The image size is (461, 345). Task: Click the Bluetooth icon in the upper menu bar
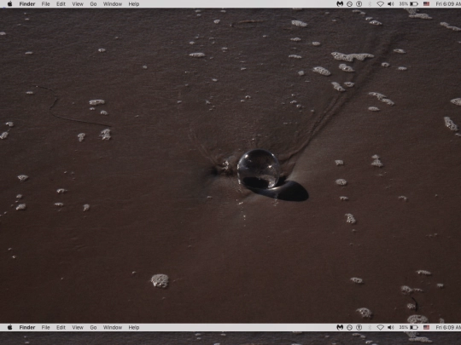(x=370, y=3)
